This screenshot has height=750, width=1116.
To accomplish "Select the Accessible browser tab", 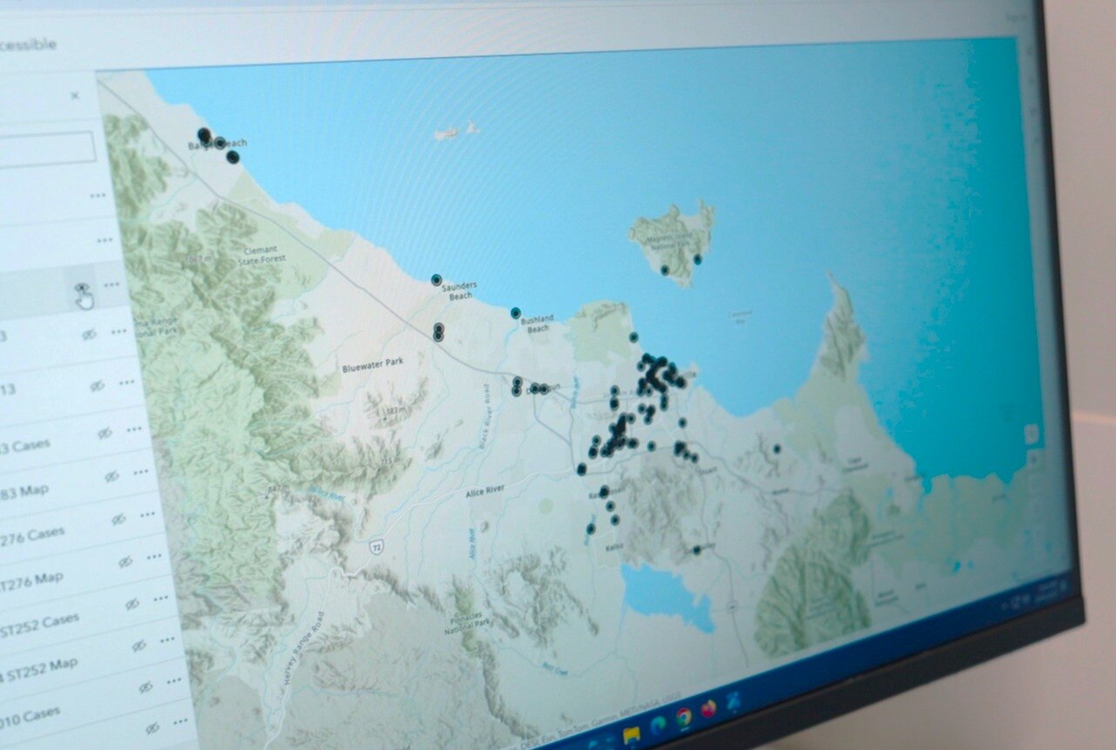I will 26,44.
